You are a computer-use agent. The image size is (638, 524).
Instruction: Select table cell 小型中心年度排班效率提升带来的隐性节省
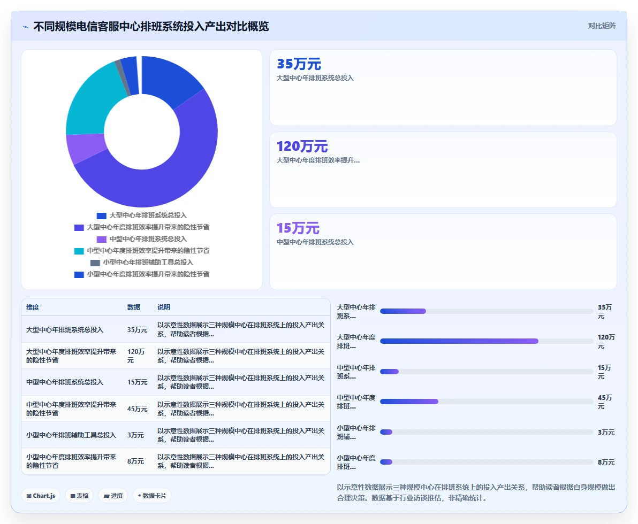[72, 461]
